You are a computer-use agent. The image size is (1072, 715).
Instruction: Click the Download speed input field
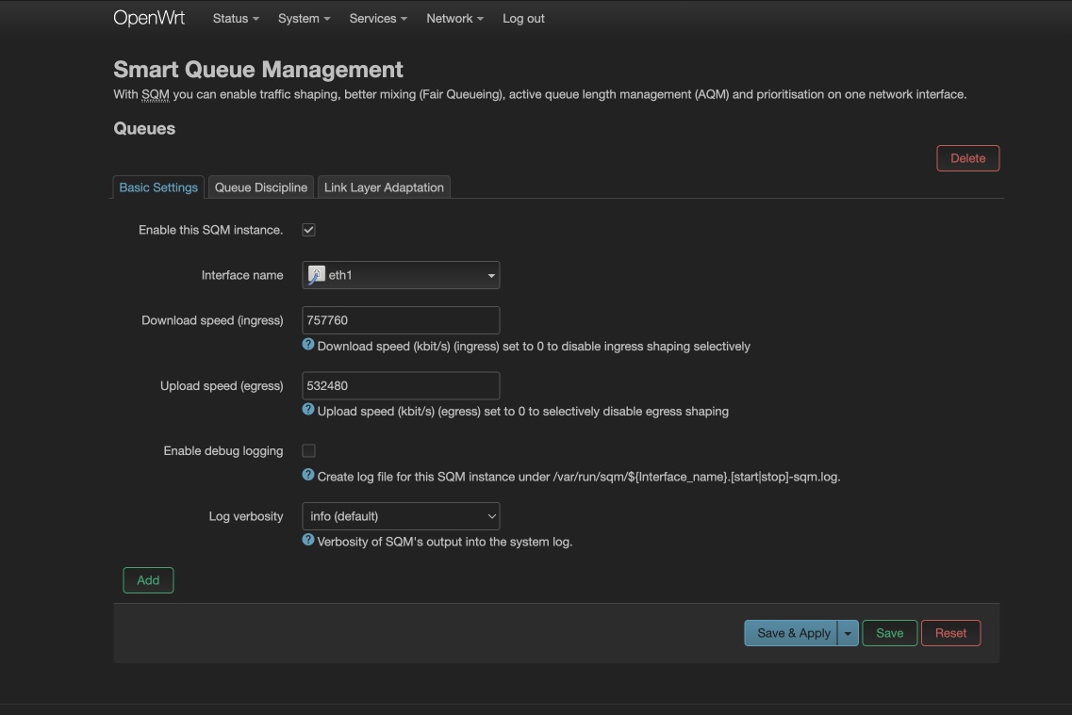click(401, 320)
